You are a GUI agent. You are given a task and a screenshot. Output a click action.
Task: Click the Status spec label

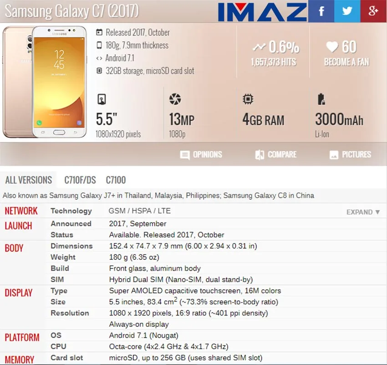pos(62,235)
